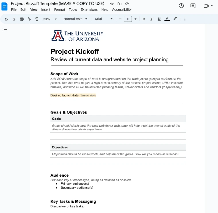The height and width of the screenshot is (213, 218).
Task: Open the Tools menu
Action: [73, 9]
